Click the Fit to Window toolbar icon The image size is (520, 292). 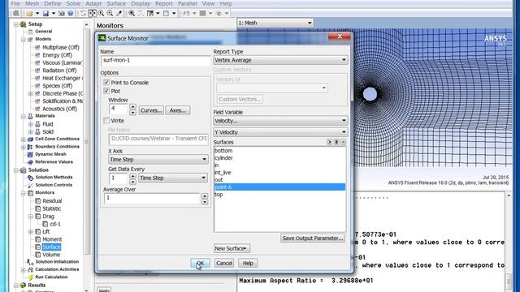(132, 13)
